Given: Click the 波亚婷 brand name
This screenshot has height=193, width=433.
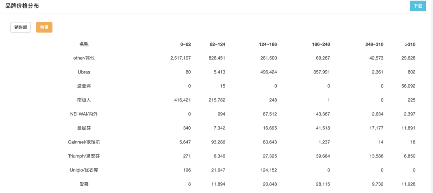Looking at the screenshot, I should pyautogui.click(x=84, y=86).
